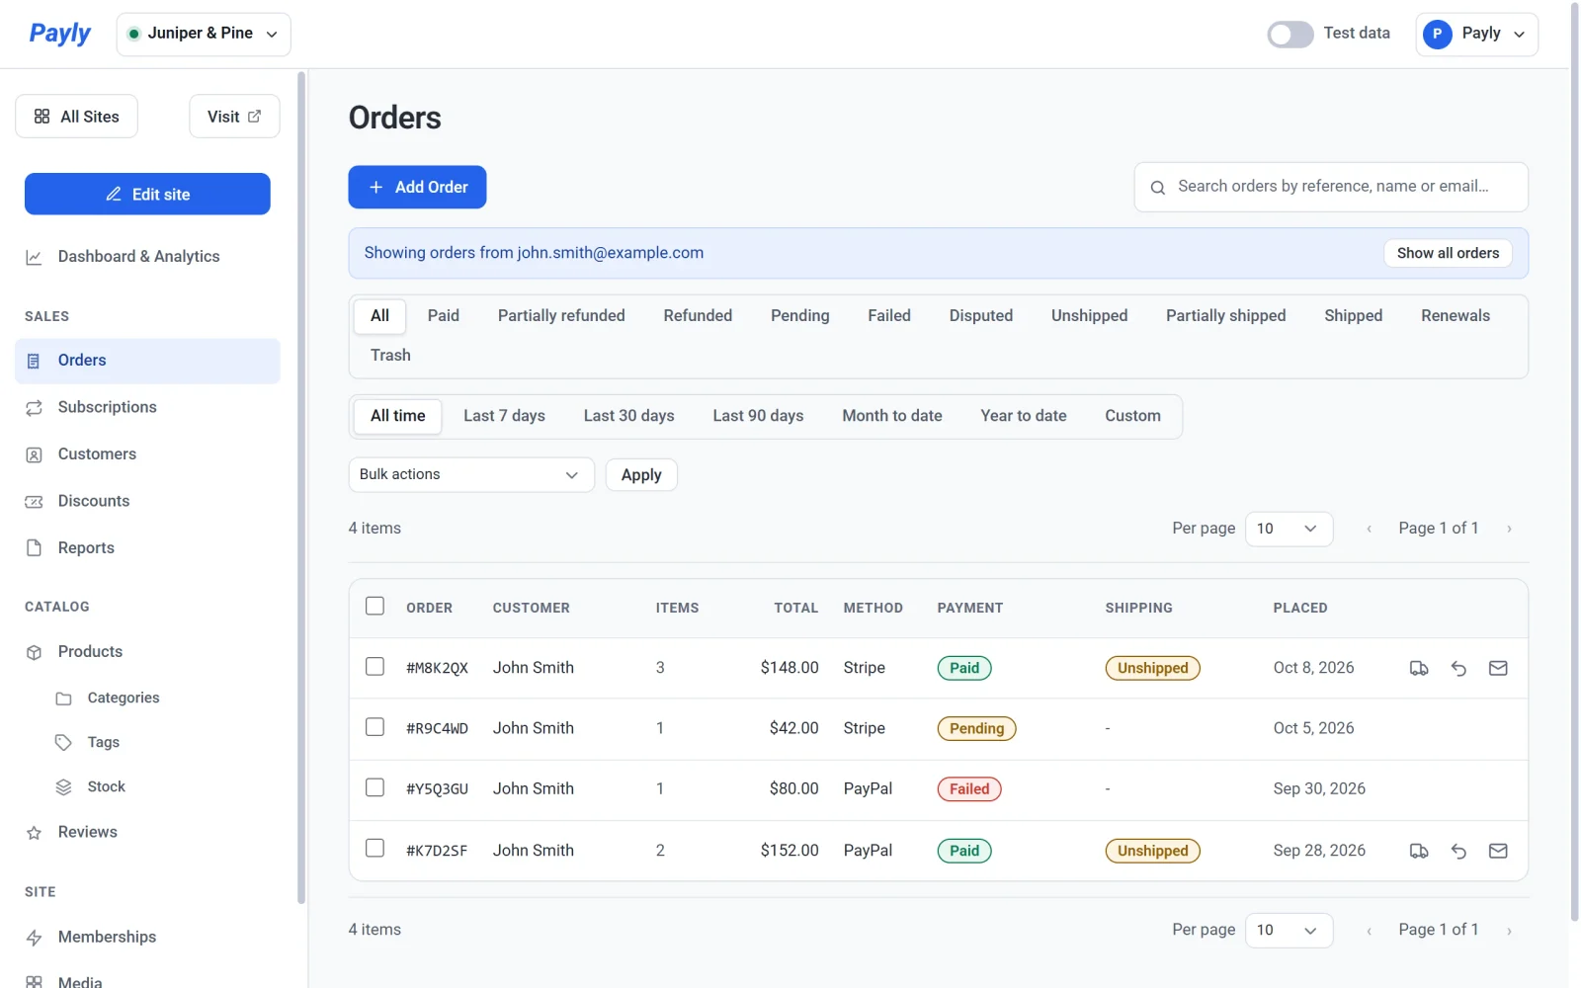This screenshot has width=1581, height=988.
Task: Open Subscriptions from the sidebar icon
Action: coord(34,408)
